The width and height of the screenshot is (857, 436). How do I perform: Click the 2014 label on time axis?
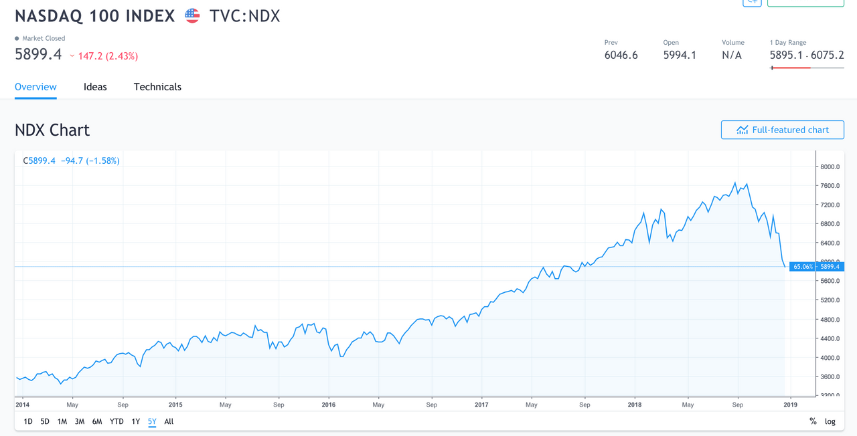pos(22,405)
